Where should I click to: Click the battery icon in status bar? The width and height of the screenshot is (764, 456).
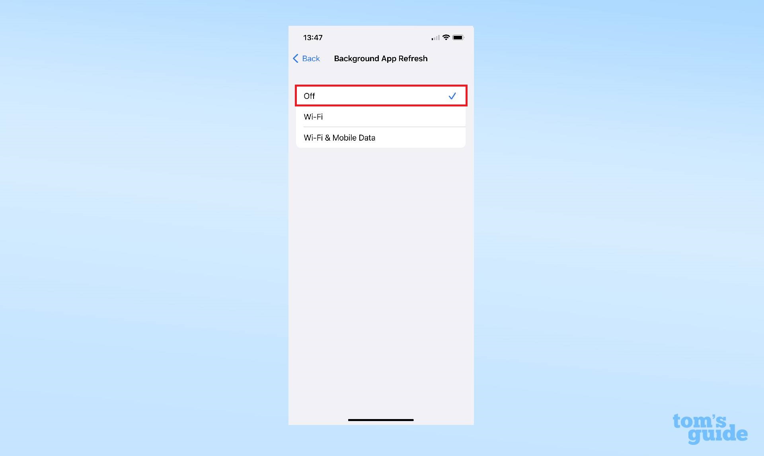point(458,37)
